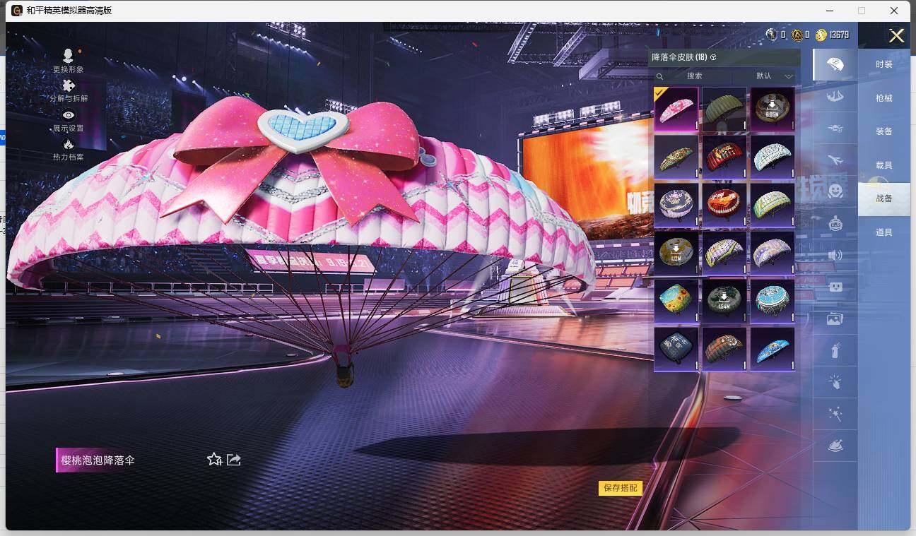Select the yellow and blue painted parachute thumbnail

tap(676, 302)
